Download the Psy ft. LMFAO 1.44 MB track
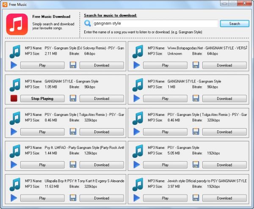This screenshot has width=254, height=209. [102, 165]
